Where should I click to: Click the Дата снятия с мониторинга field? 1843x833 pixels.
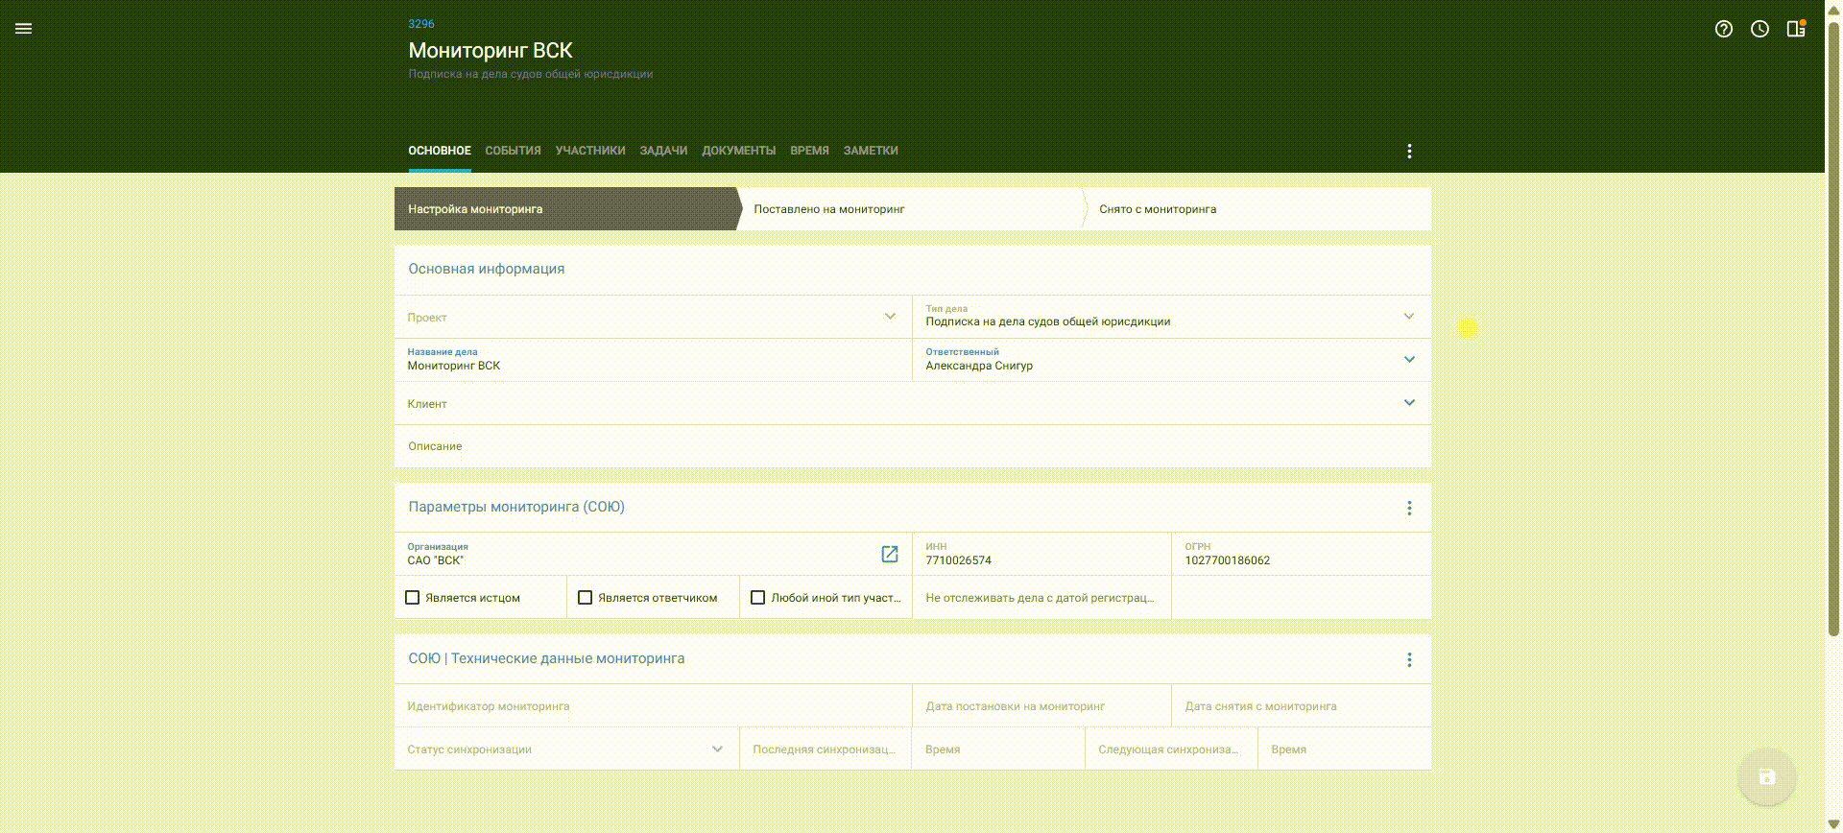point(1302,705)
